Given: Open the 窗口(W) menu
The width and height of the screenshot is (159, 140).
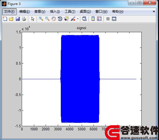Looking at the screenshot, I should (x=102, y=12).
